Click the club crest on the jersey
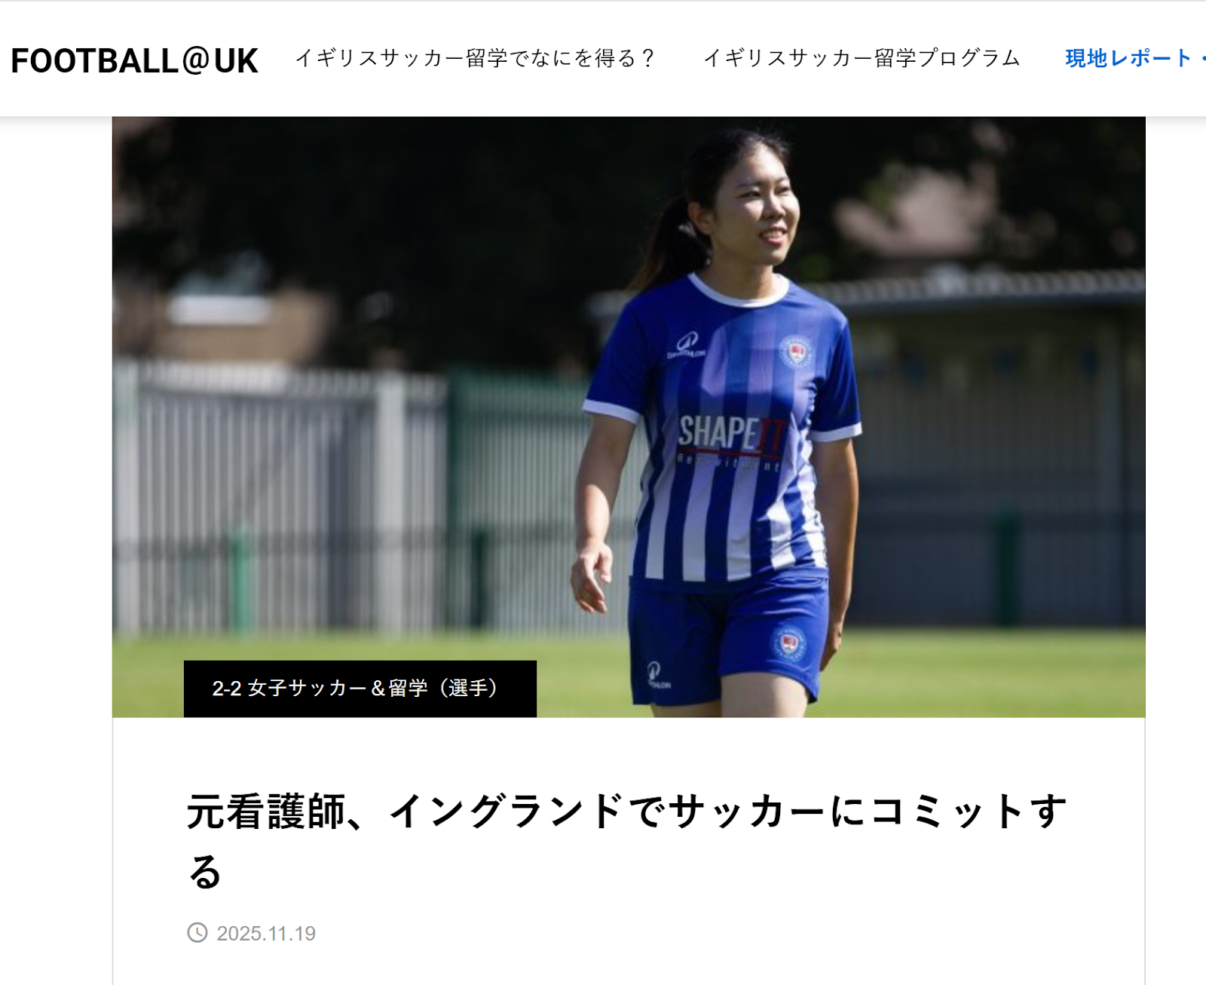The width and height of the screenshot is (1206, 985). [795, 351]
